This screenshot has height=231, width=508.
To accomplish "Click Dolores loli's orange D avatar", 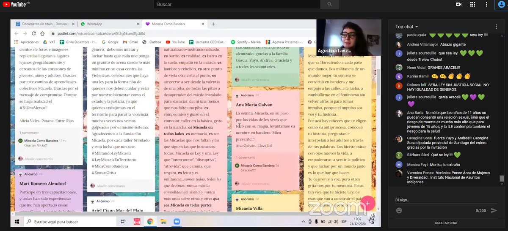I will [x=399, y=85].
